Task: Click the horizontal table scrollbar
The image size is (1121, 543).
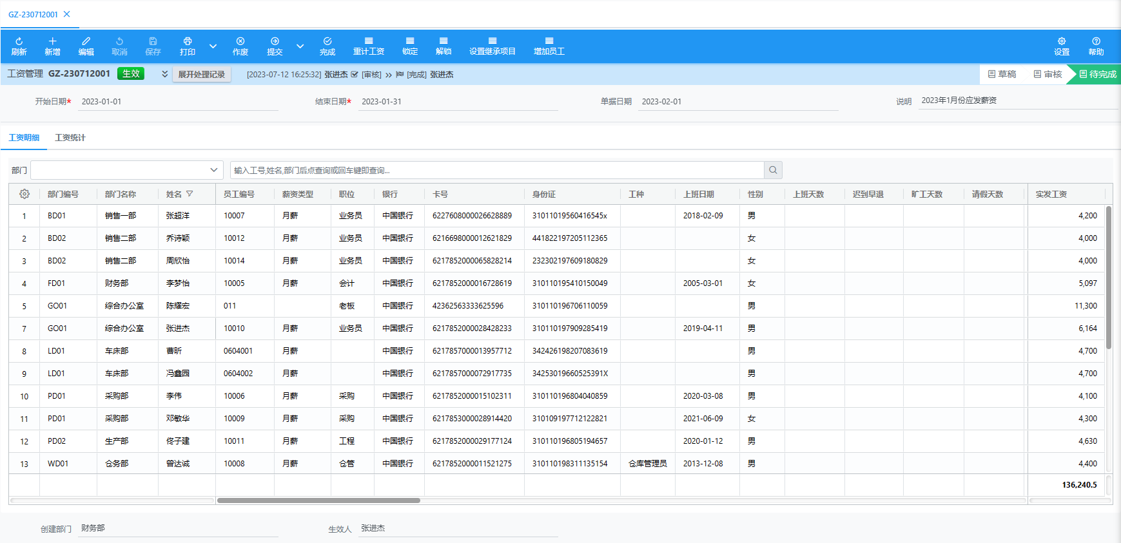Action: coord(318,500)
